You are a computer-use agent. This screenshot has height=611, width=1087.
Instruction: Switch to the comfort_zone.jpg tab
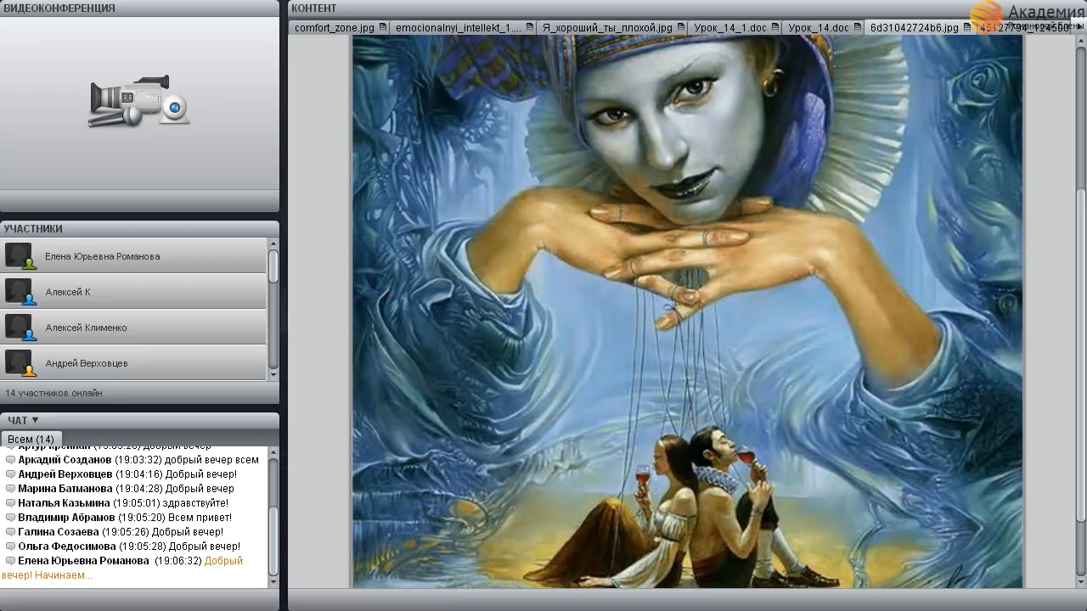340,28
